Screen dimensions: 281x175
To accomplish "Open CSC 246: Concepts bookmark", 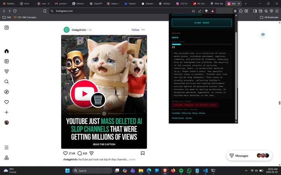I will point(25,17).
